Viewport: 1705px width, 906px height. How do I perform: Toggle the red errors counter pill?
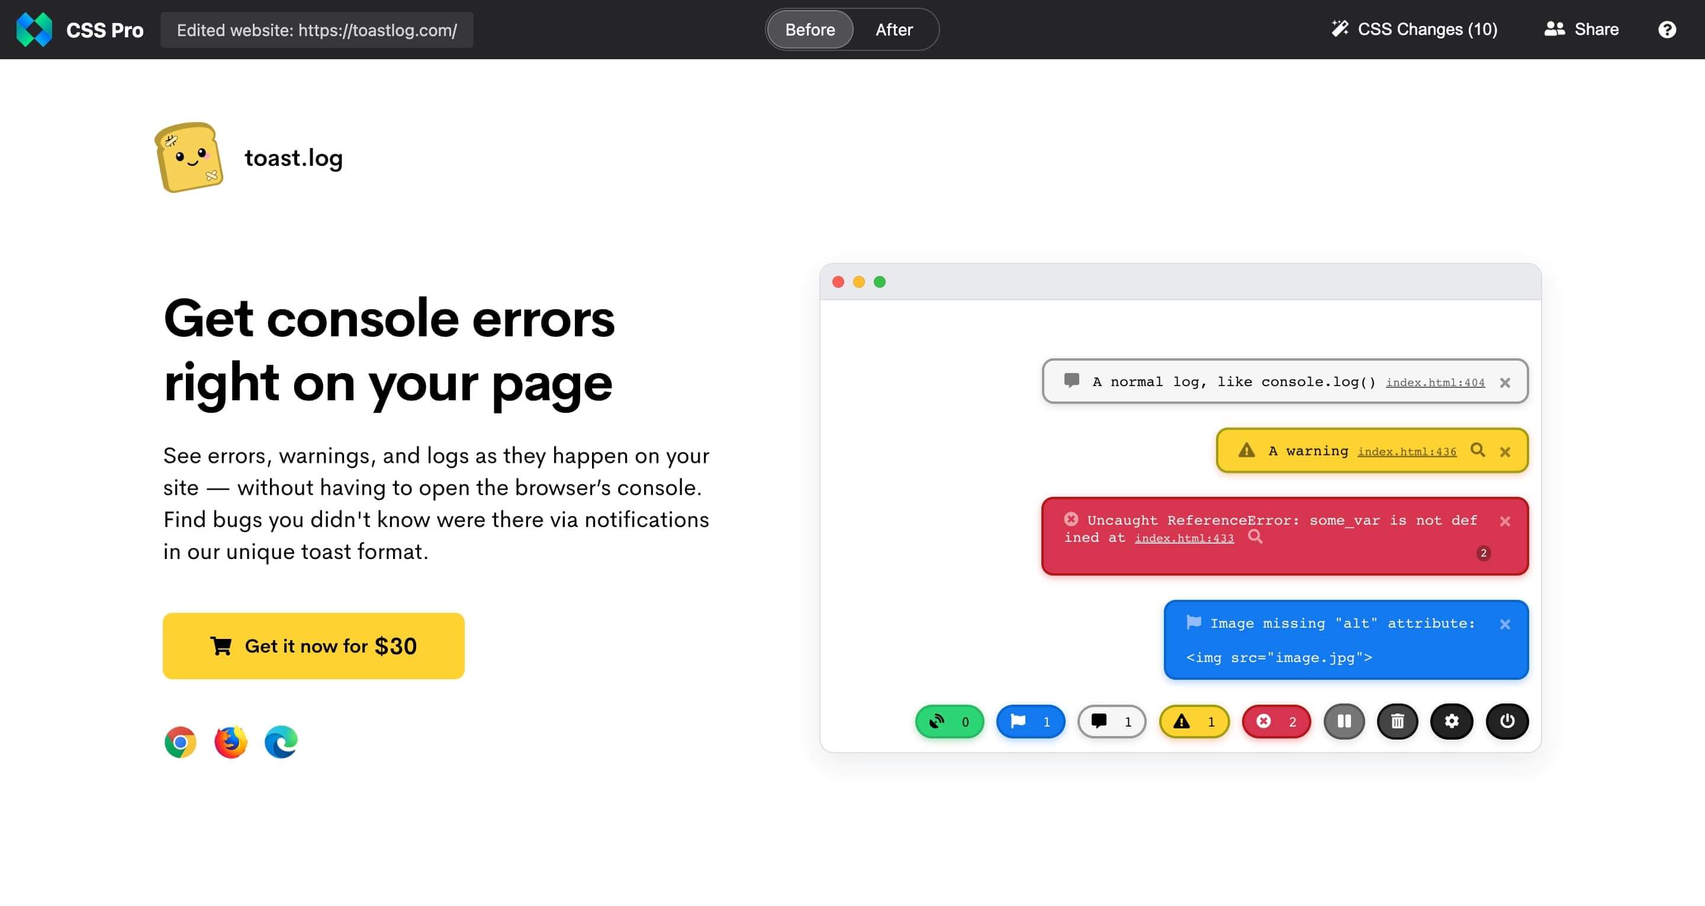(x=1276, y=721)
